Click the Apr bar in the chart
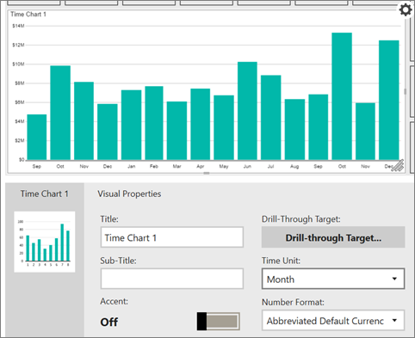 pyautogui.click(x=201, y=125)
